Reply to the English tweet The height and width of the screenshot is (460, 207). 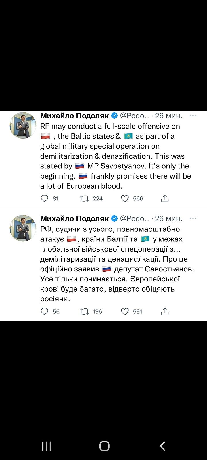(x=45, y=198)
